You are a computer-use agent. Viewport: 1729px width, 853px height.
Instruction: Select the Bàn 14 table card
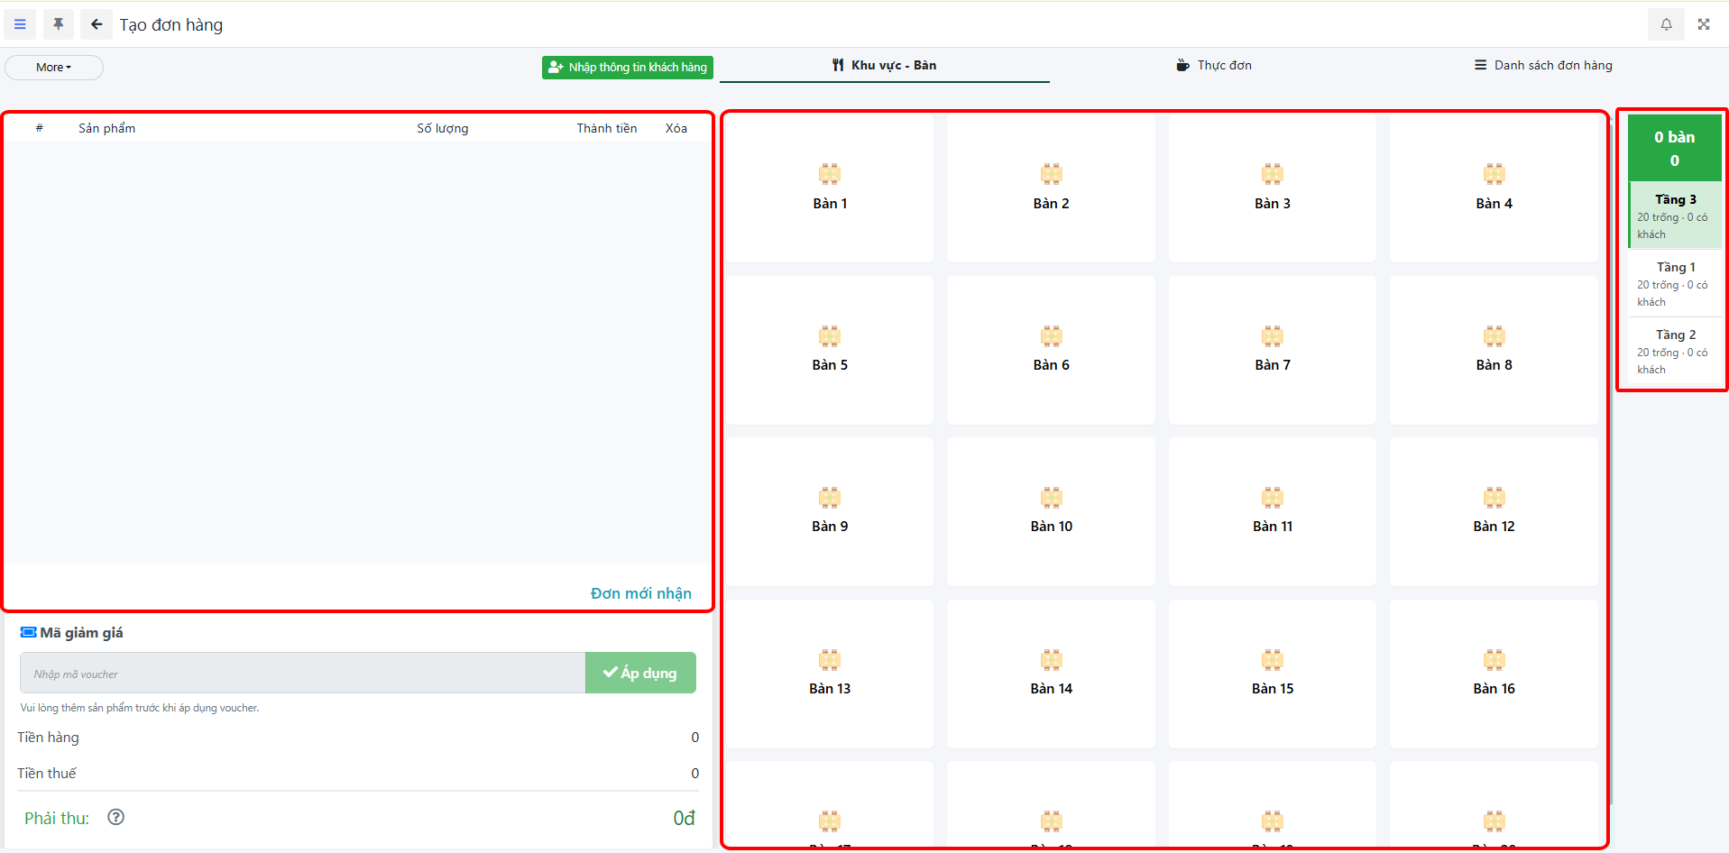click(x=1051, y=674)
